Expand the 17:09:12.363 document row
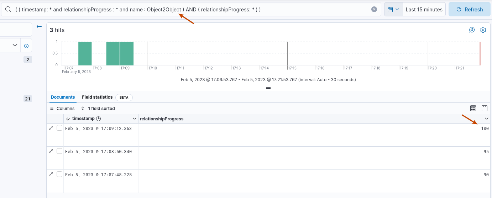The image size is (492, 198). (x=51, y=128)
